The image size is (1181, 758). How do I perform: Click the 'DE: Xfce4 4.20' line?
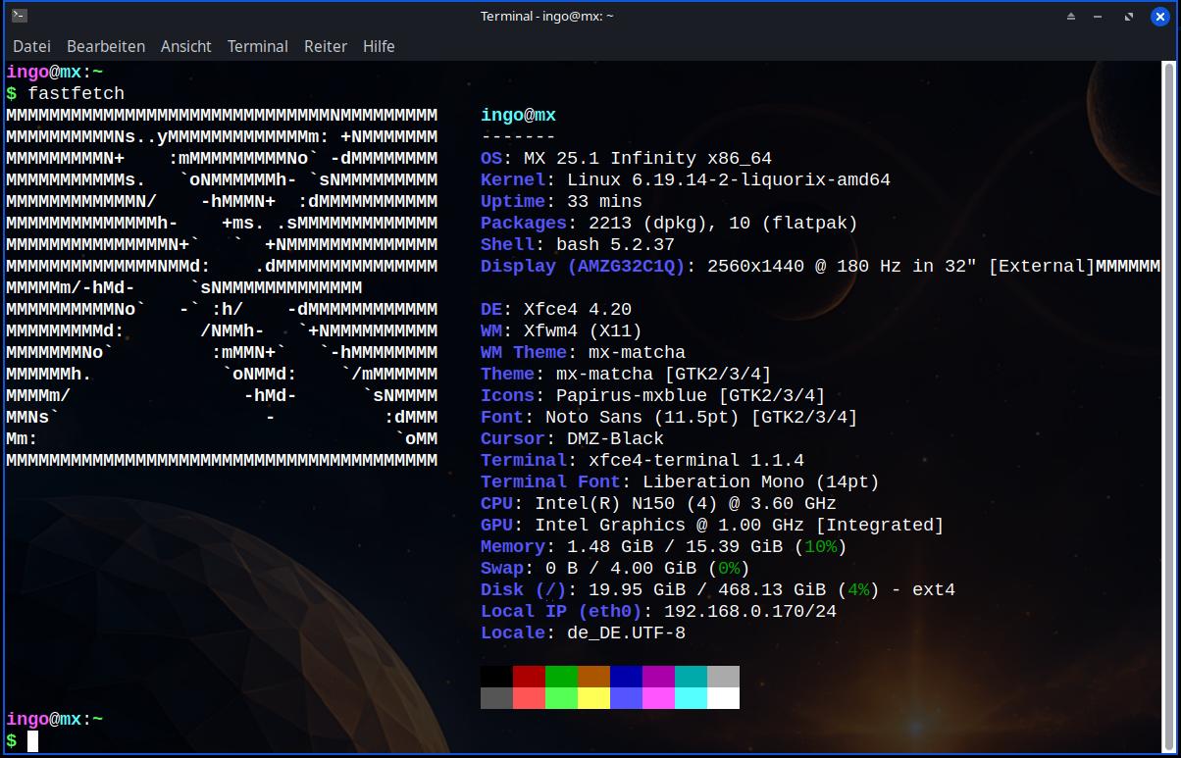point(556,309)
